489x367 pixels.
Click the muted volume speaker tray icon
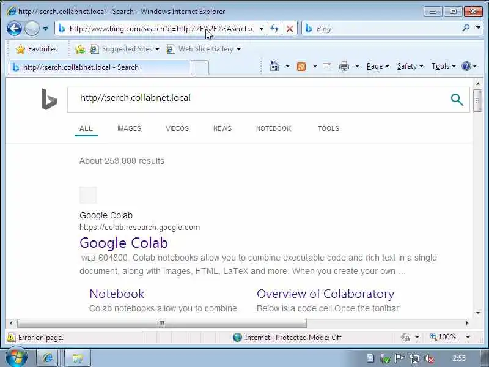click(429, 359)
